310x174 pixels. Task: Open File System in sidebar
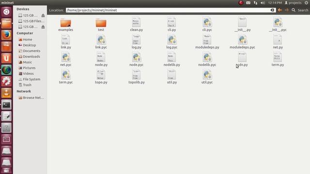pyautogui.click(x=29, y=79)
